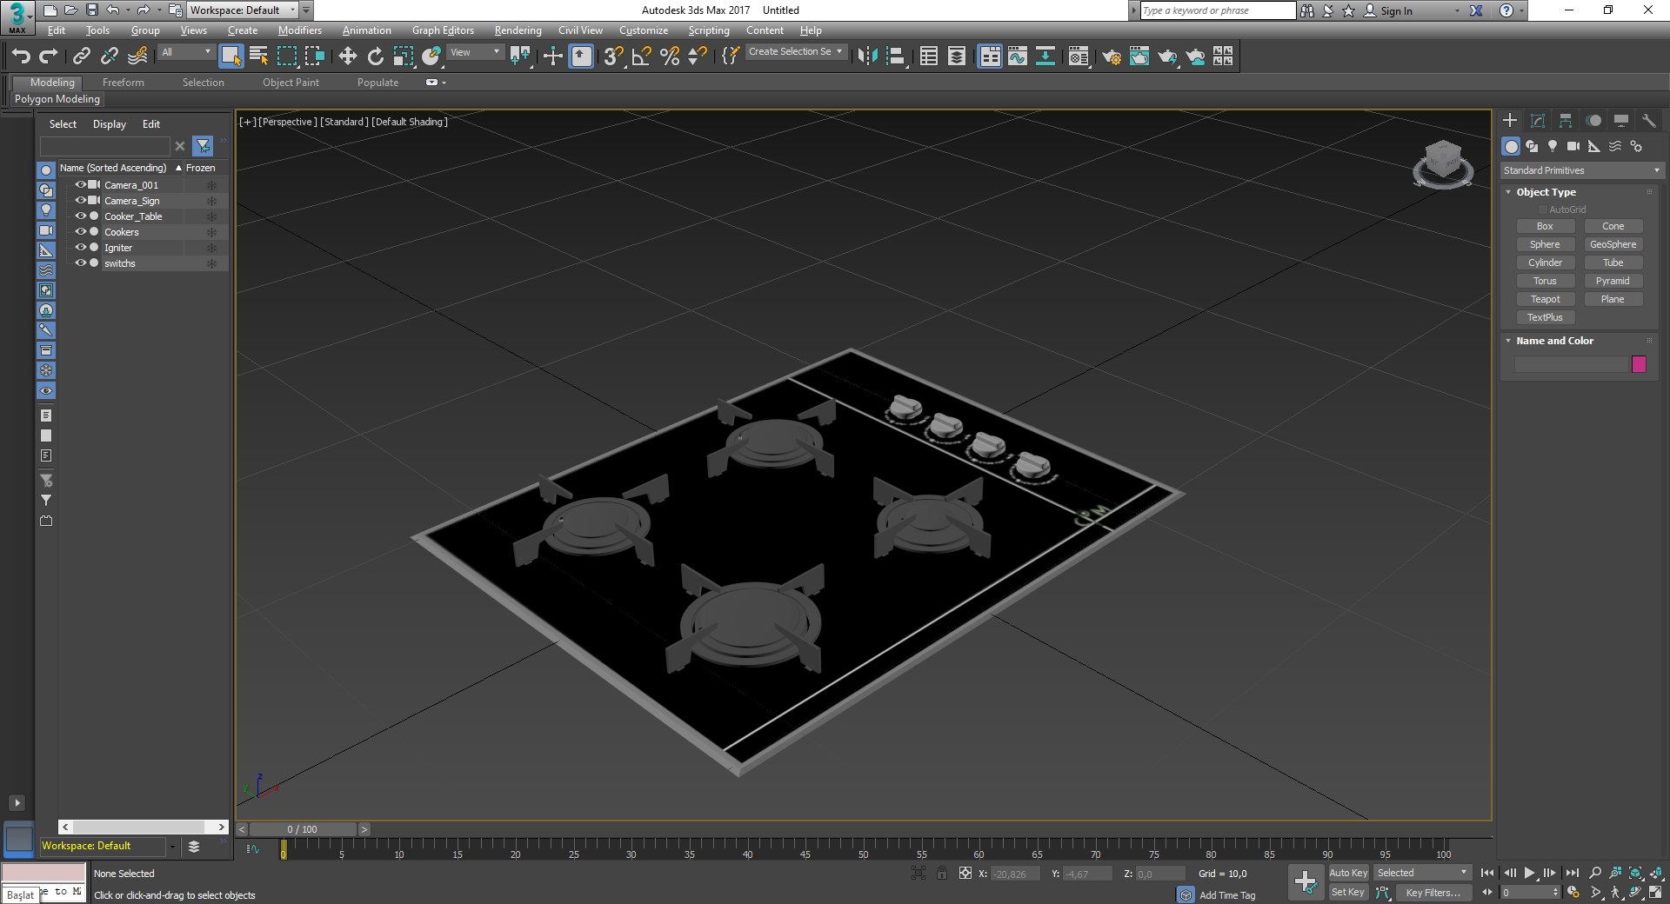Toggle the 3D Snaps icon

[613, 56]
